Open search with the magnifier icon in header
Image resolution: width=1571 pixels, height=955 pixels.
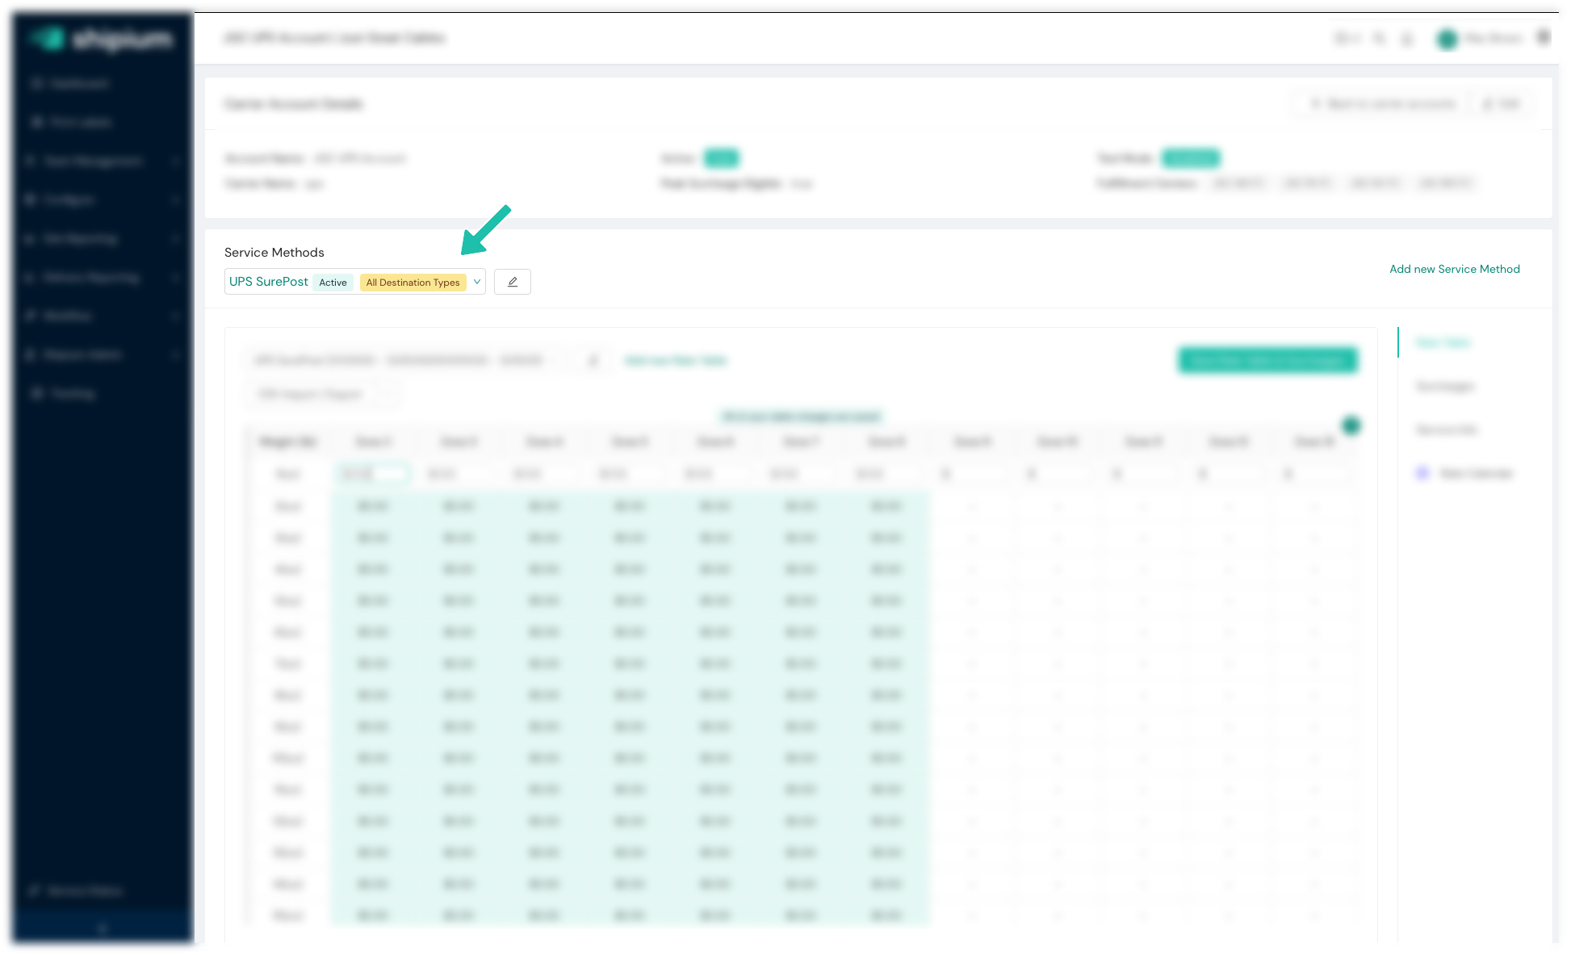(x=1379, y=38)
